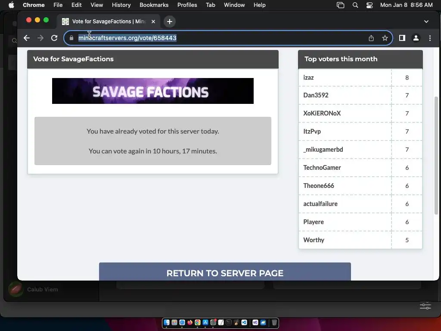Open Terminal from the Dock
The width and height of the screenshot is (441, 331).
click(x=229, y=322)
